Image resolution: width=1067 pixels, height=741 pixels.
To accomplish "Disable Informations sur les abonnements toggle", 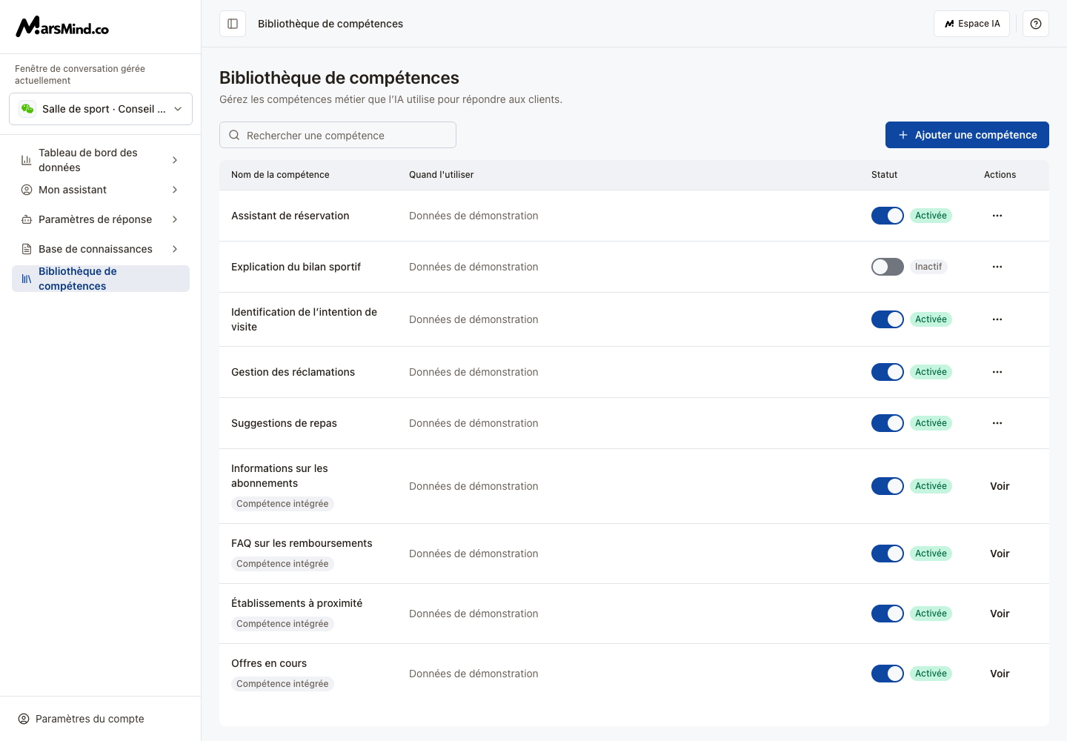I will [888, 486].
